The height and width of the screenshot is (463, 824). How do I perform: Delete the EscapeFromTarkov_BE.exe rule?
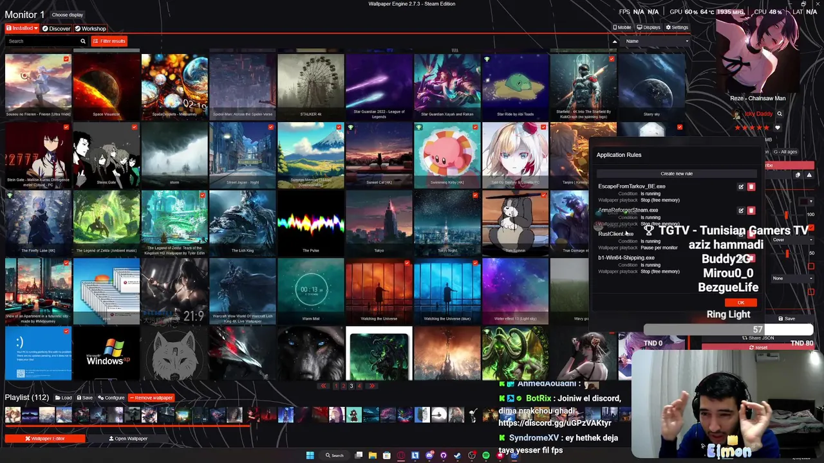751,187
